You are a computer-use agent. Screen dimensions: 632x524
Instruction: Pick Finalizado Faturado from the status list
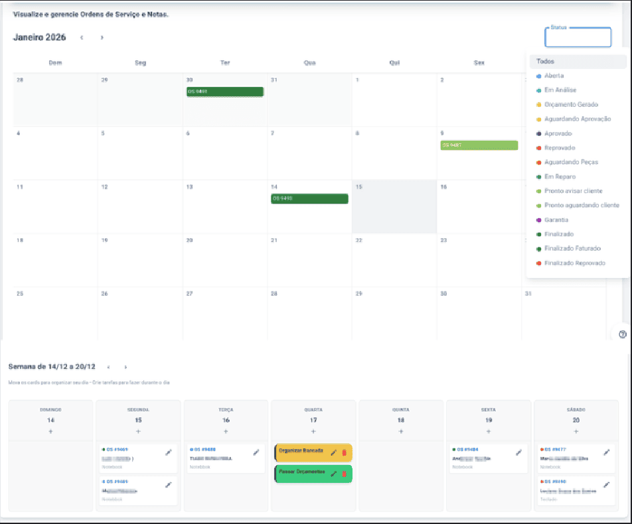pyautogui.click(x=572, y=249)
